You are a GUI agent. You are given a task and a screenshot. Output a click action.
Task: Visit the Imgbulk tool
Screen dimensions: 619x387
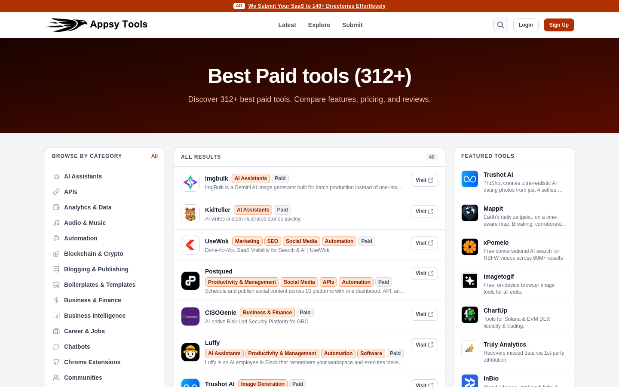point(424,180)
